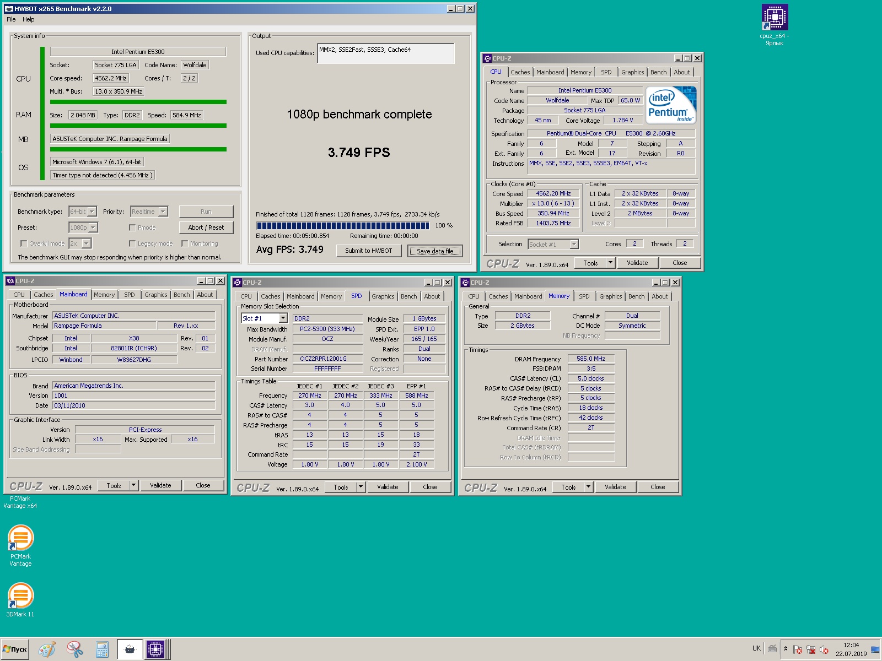Click the Part Number field OCZ2RPR12001G
This screenshot has height=661, width=882.
327,359
